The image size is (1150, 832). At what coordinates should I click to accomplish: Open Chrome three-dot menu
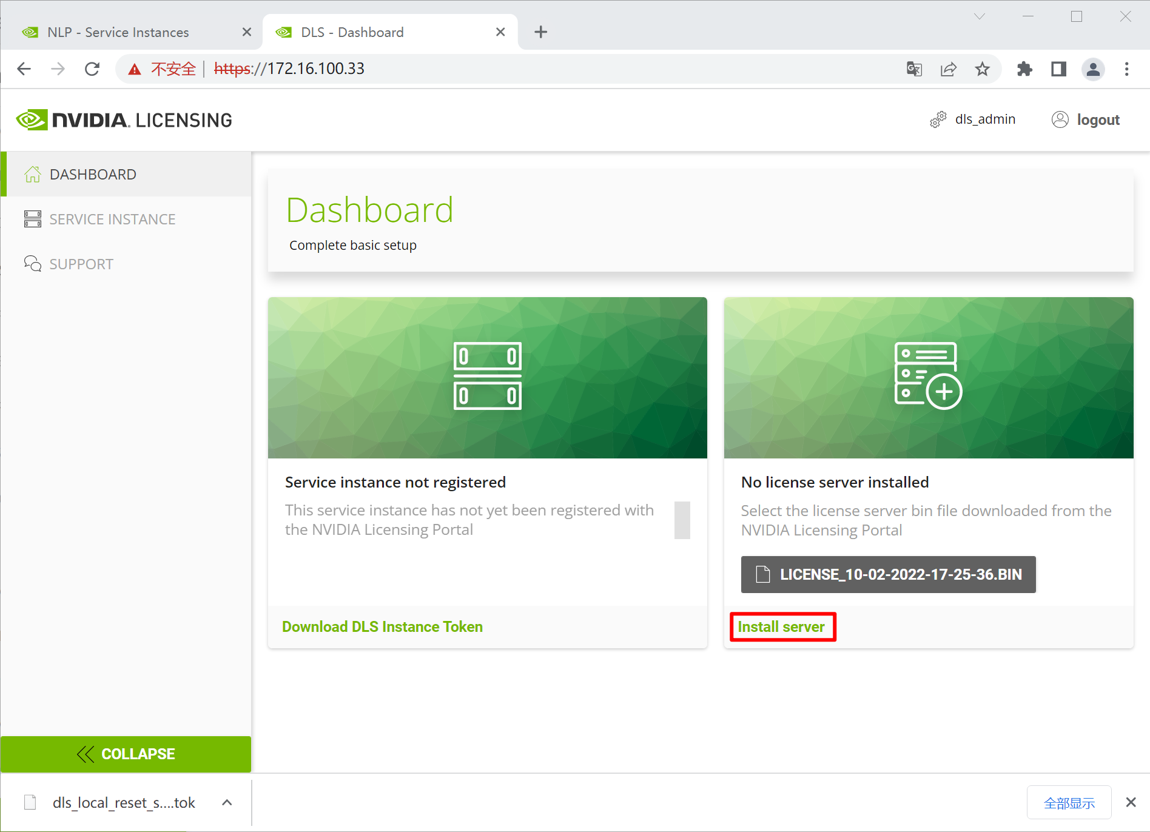point(1126,69)
